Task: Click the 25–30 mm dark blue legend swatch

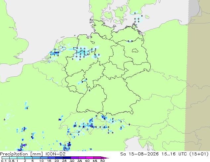Action: tap(67, 158)
